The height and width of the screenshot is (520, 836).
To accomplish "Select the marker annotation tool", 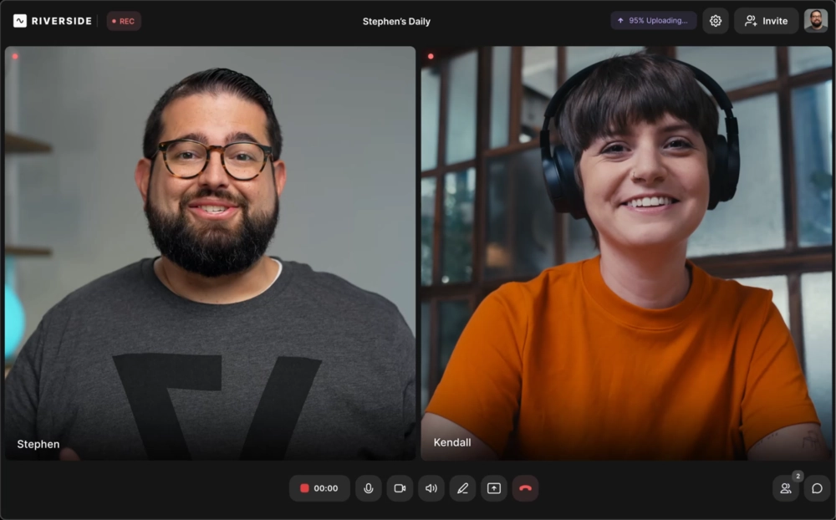I will (462, 488).
